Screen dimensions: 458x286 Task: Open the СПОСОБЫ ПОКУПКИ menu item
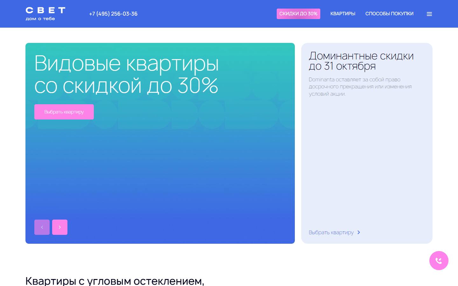click(x=389, y=14)
